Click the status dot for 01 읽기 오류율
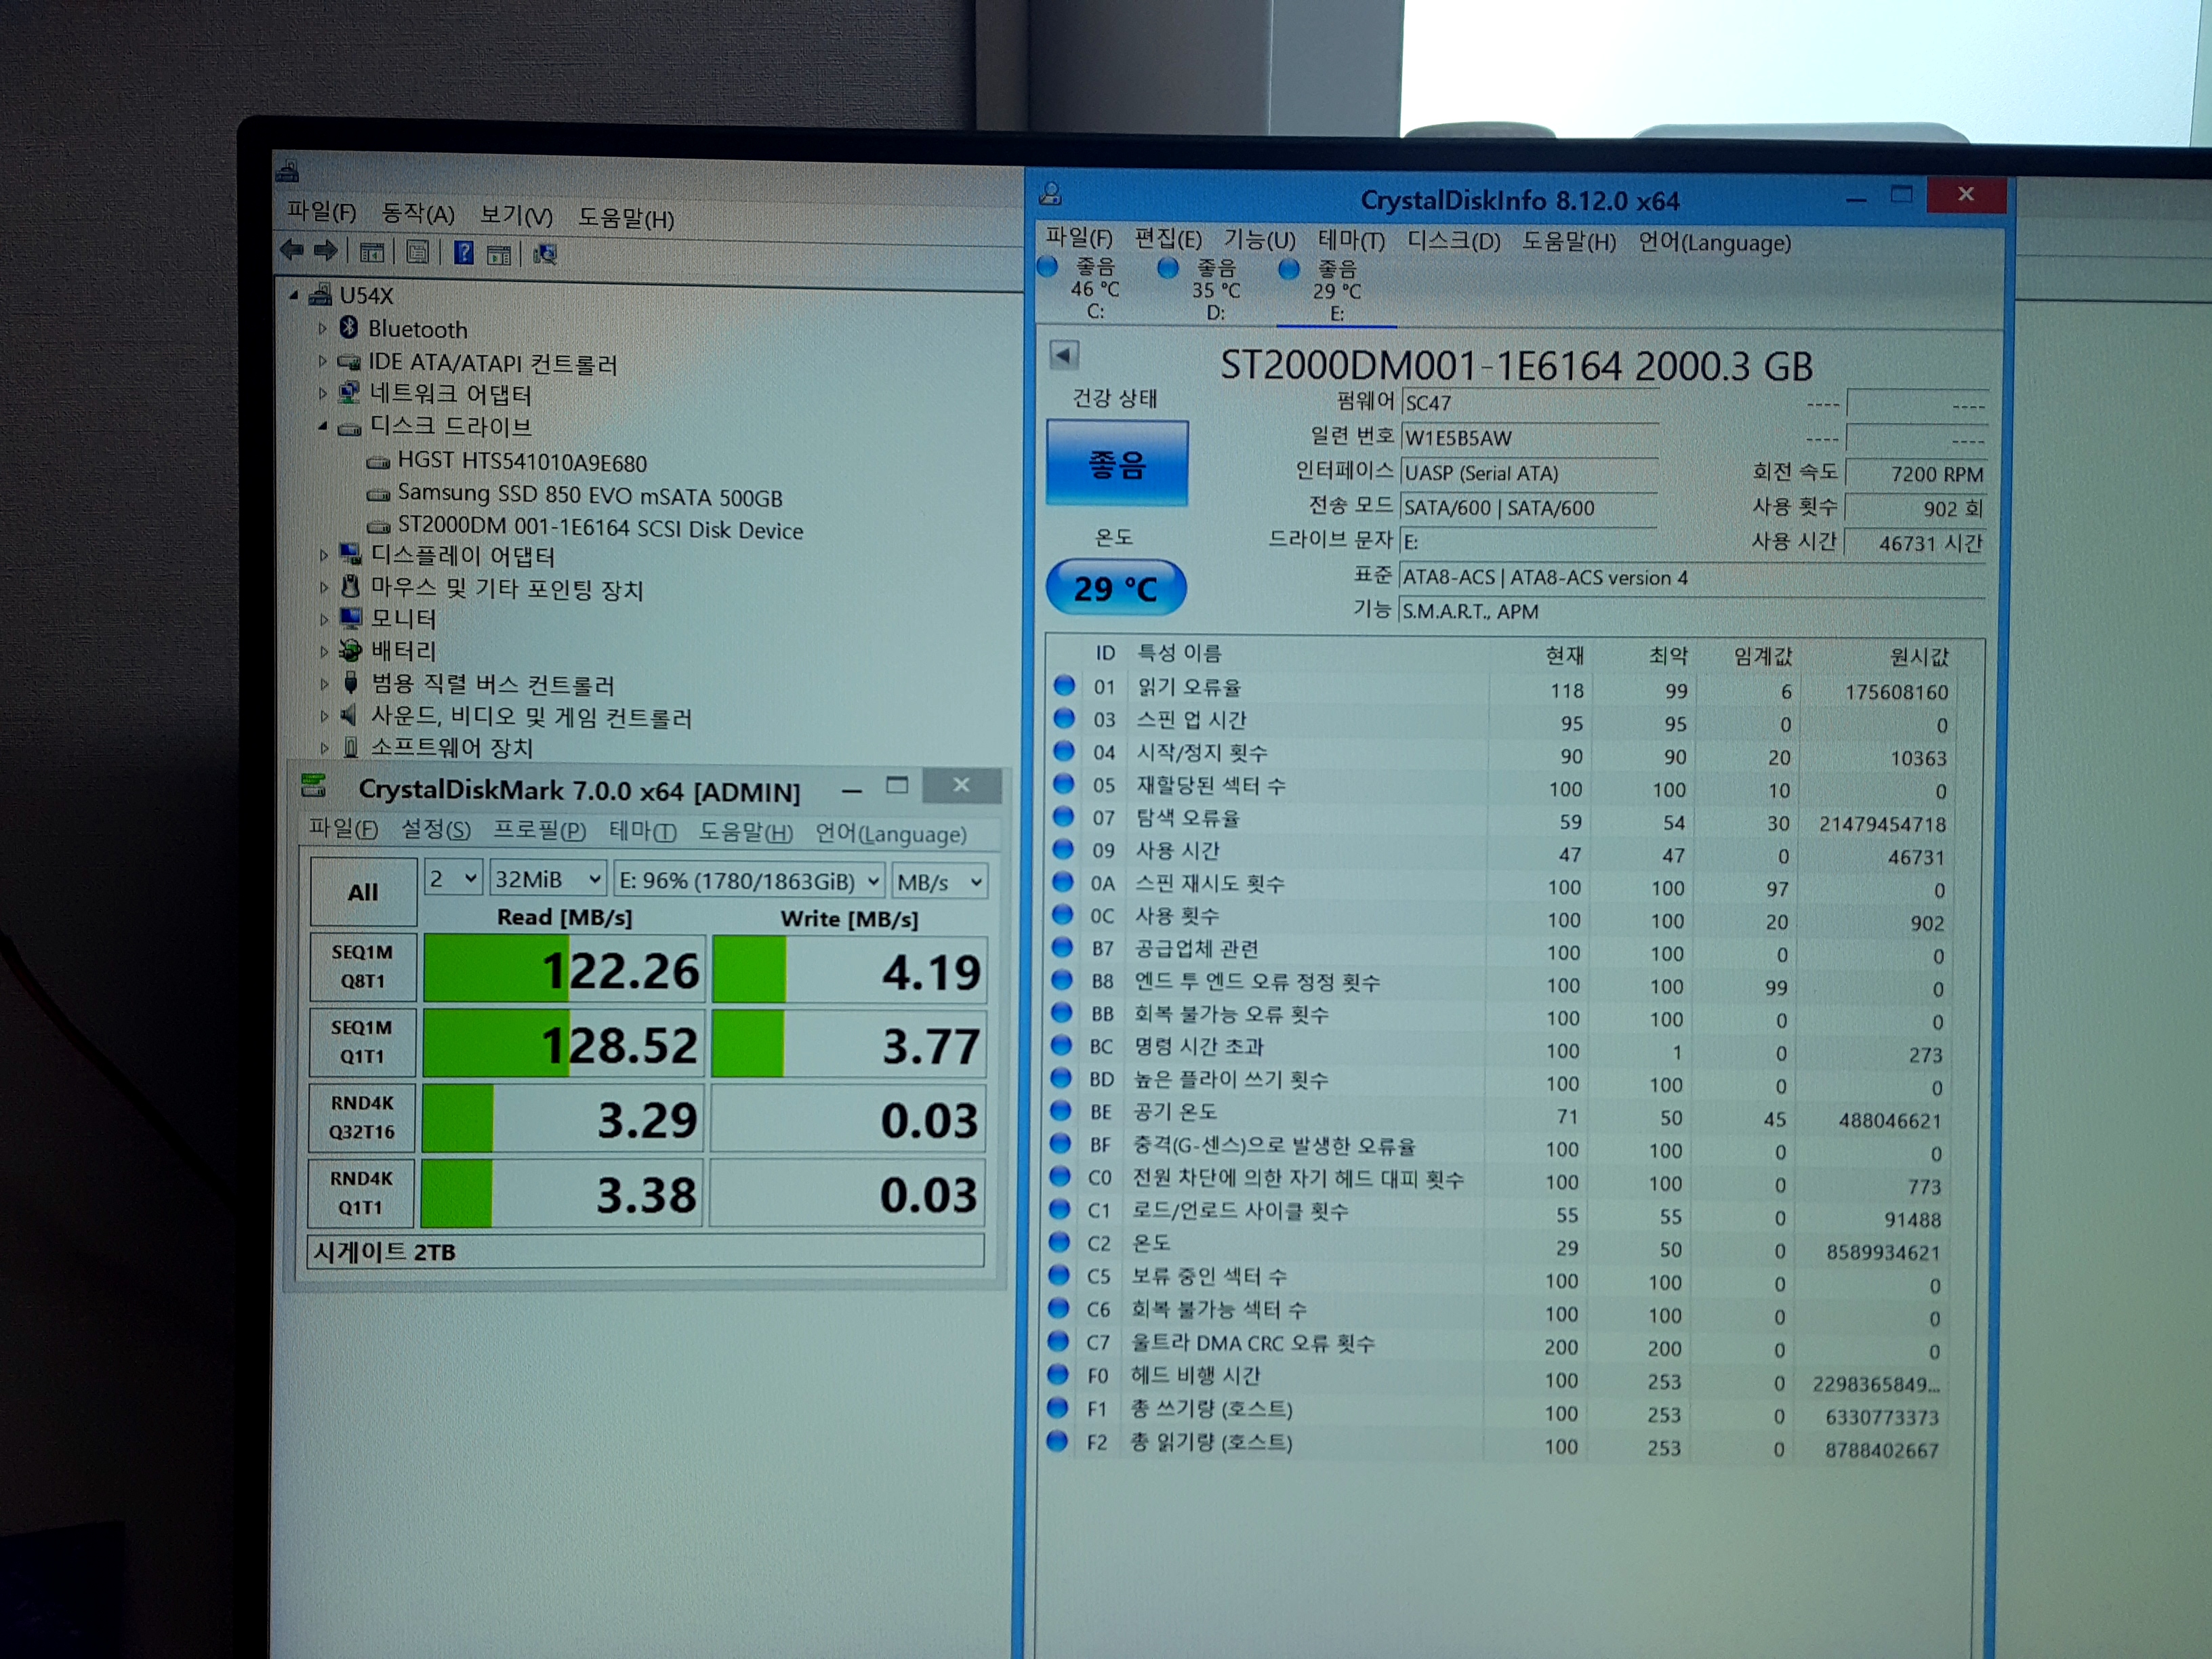2212x1659 pixels. pos(1064,685)
